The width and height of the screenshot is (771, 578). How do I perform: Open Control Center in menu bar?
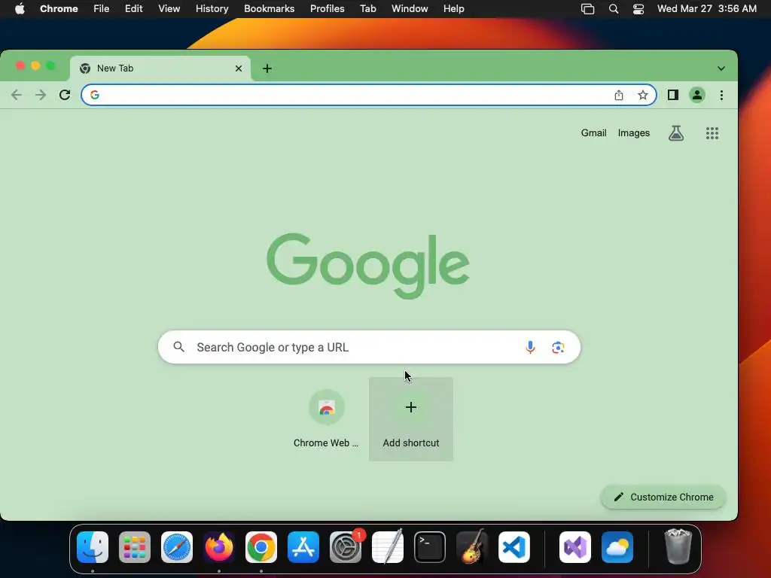tap(638, 9)
